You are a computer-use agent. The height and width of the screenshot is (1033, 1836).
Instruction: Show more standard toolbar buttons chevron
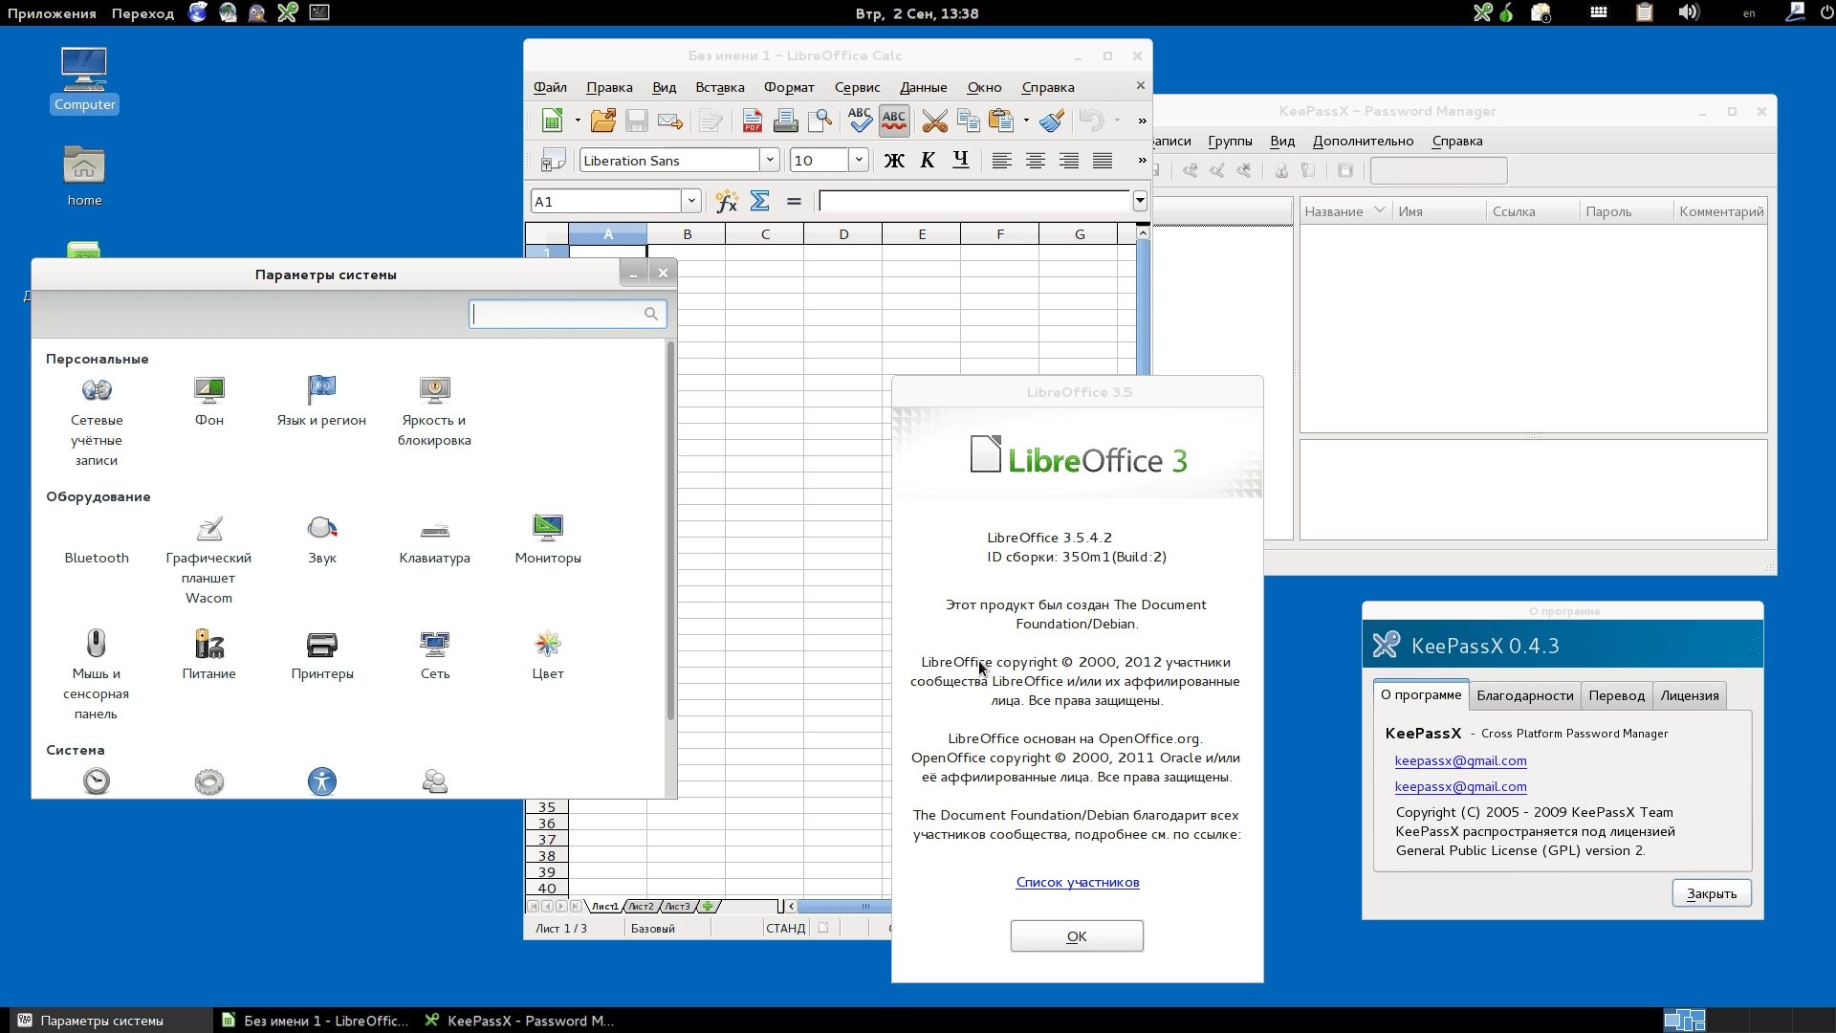coord(1142,121)
